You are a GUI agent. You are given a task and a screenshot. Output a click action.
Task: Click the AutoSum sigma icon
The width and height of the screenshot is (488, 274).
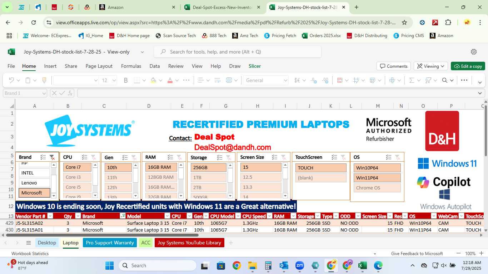412,80
